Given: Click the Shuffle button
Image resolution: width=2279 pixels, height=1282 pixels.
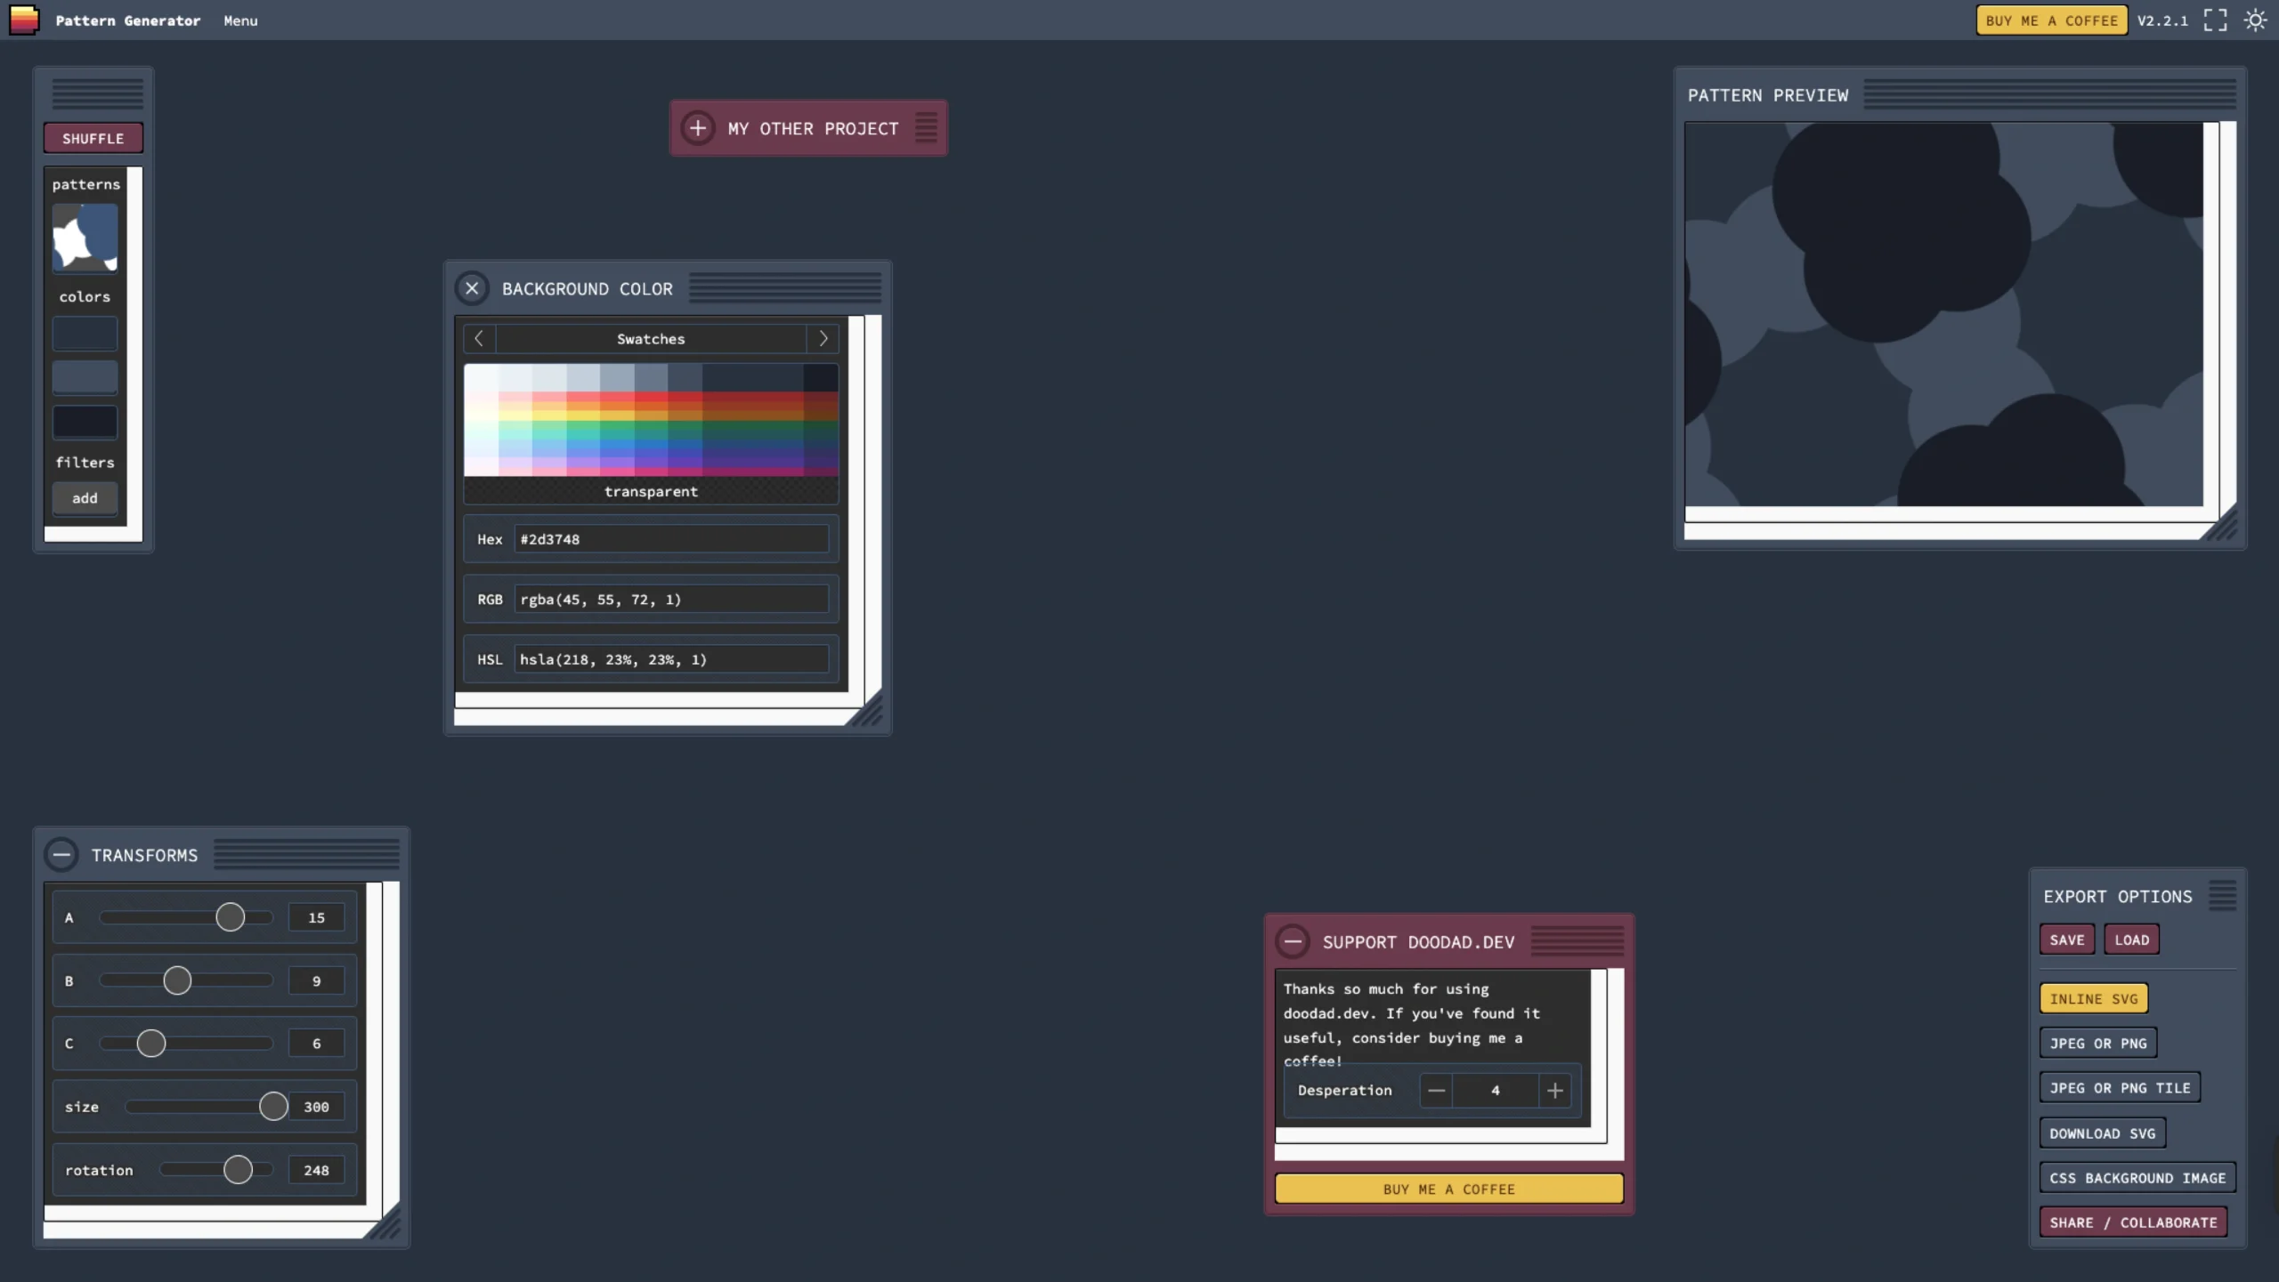Looking at the screenshot, I should click(x=93, y=138).
